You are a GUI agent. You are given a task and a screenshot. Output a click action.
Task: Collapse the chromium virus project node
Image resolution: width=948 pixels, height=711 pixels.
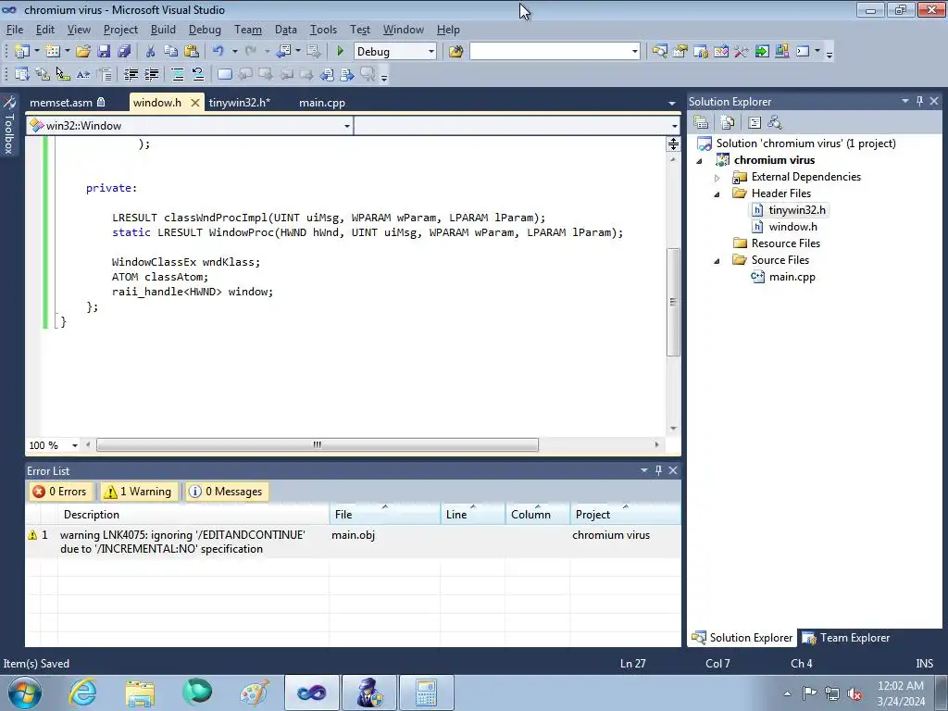pyautogui.click(x=700, y=161)
